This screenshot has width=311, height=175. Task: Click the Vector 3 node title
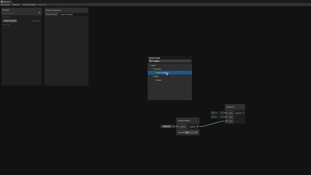point(230,107)
